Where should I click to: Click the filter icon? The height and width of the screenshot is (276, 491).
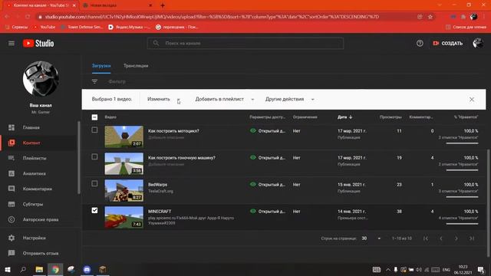(x=94, y=81)
